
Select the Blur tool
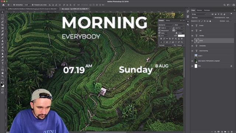pos(3,54)
